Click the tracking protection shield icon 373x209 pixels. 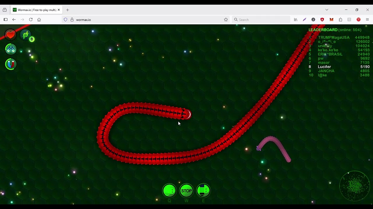(66, 20)
